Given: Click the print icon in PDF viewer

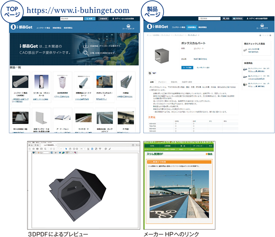Looking at the screenshot, I should coord(37,149).
